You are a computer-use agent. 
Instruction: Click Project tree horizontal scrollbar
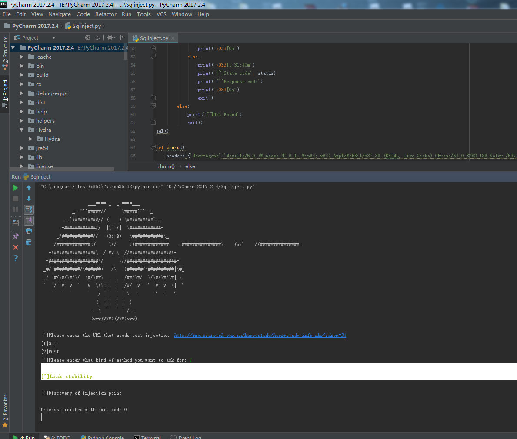click(62, 169)
